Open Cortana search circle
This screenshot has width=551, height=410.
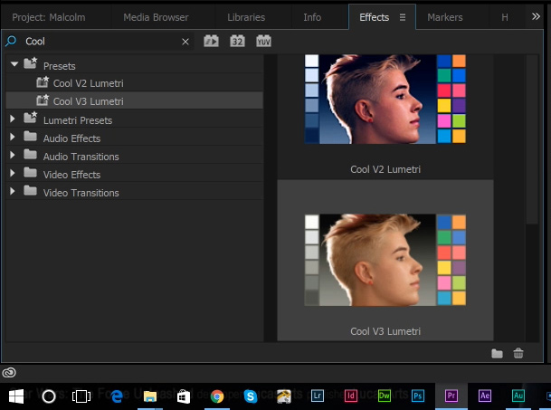(49, 396)
